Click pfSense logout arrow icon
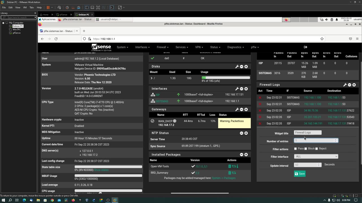The width and height of the screenshot is (362, 203). 305,47
